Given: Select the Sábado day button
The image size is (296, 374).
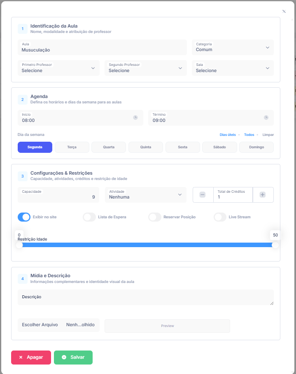Looking at the screenshot, I should point(219,147).
